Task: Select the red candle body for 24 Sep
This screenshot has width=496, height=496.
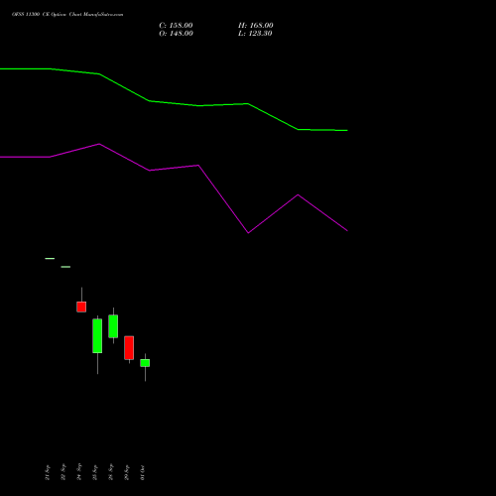Action: click(x=81, y=307)
